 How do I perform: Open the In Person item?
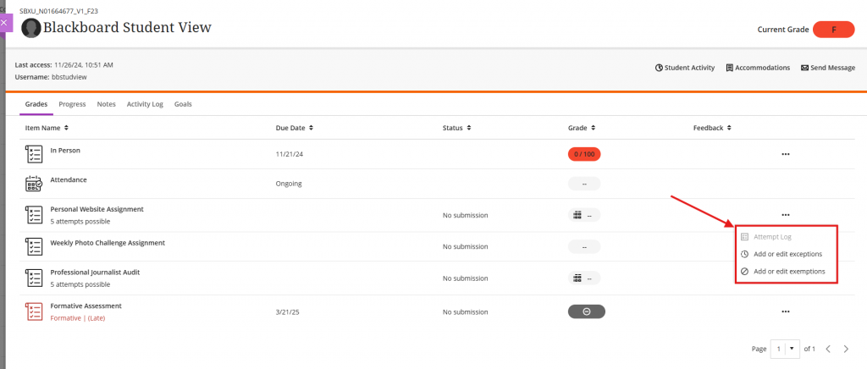pyautogui.click(x=64, y=151)
